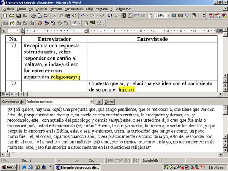Toggle MCA track changes indicator
The image size is (228, 171).
click(x=119, y=161)
